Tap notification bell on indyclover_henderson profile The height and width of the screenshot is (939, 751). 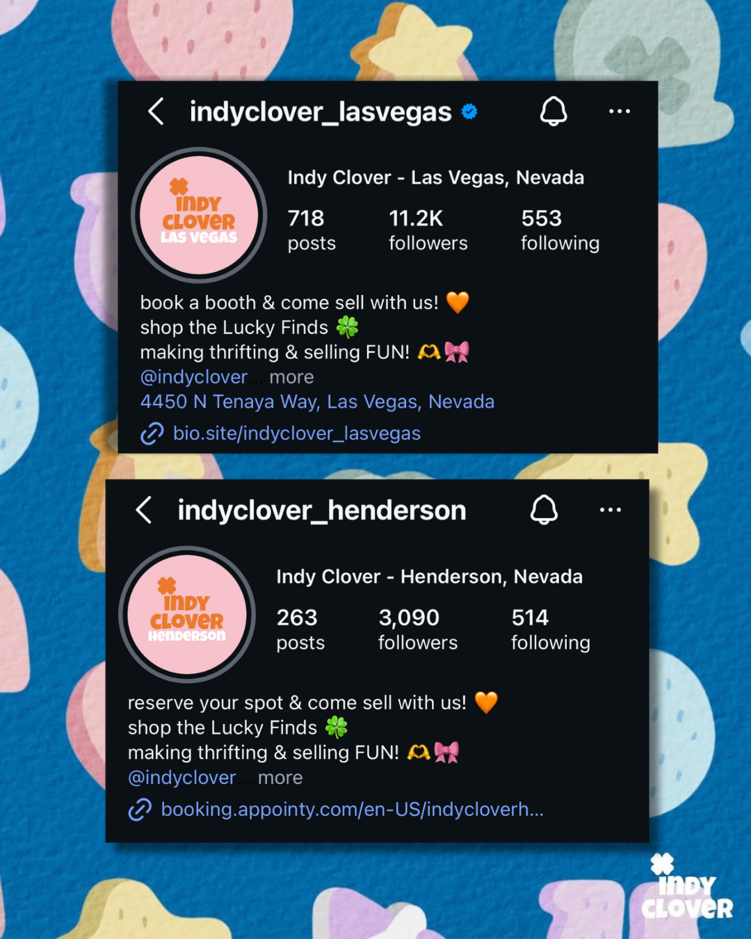(544, 510)
